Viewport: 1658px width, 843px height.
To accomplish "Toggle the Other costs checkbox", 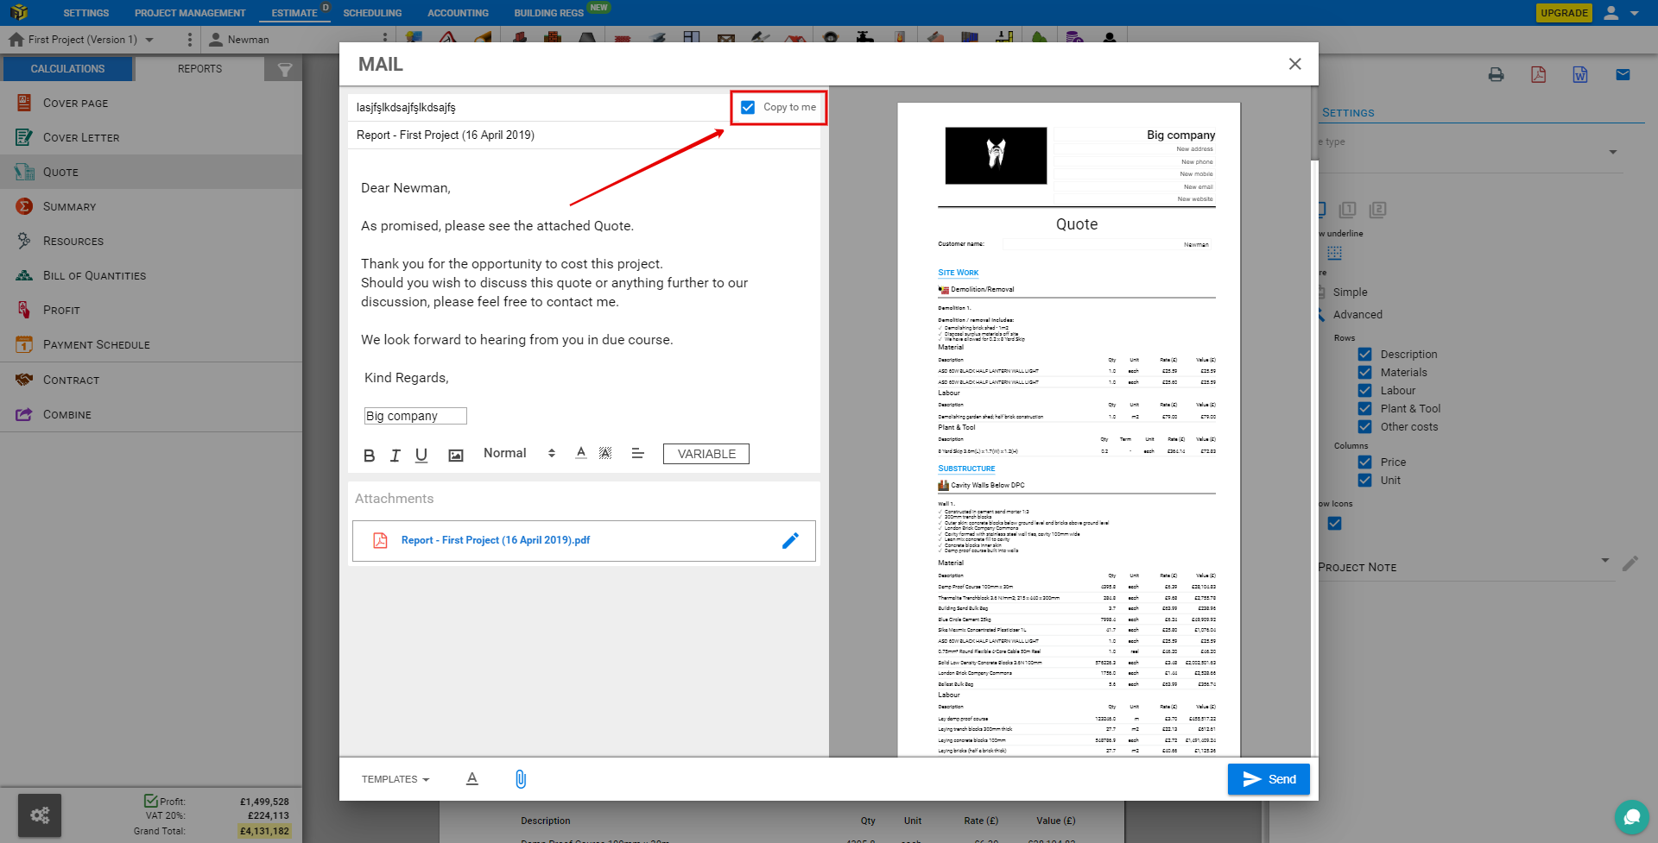I will [x=1364, y=427].
